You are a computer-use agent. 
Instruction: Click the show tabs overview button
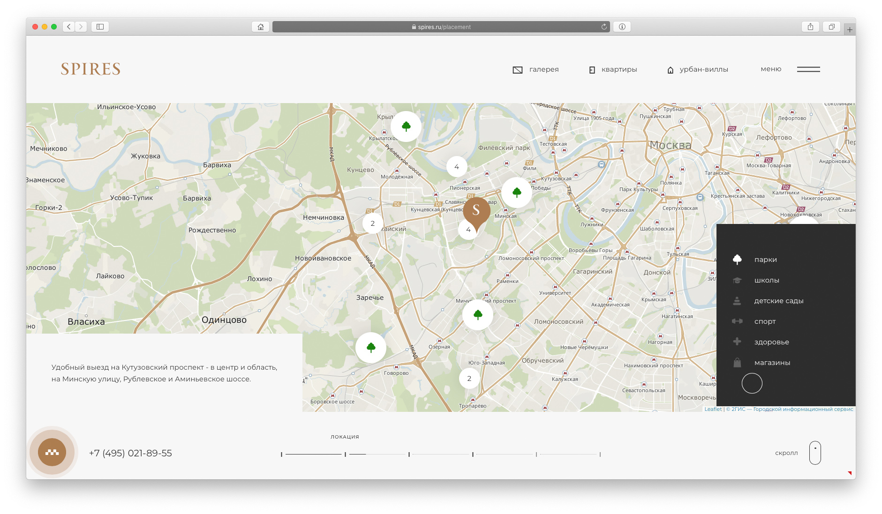click(831, 27)
